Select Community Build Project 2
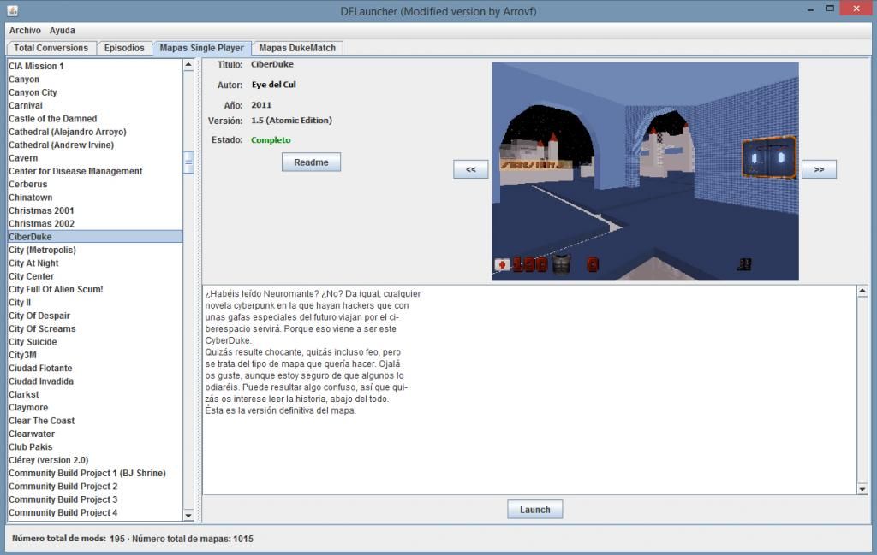877x555 pixels. point(95,486)
